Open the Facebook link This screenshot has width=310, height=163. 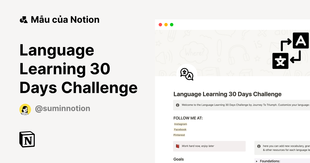pyautogui.click(x=180, y=129)
